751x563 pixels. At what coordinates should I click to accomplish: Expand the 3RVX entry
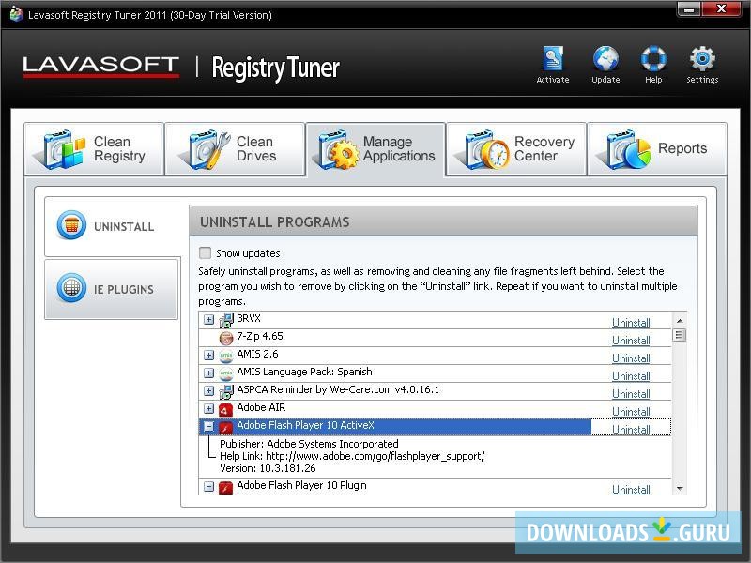pyautogui.click(x=208, y=319)
